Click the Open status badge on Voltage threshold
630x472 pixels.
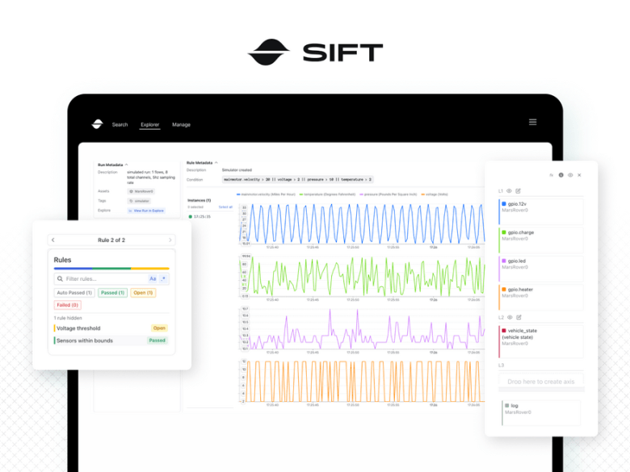click(x=159, y=328)
